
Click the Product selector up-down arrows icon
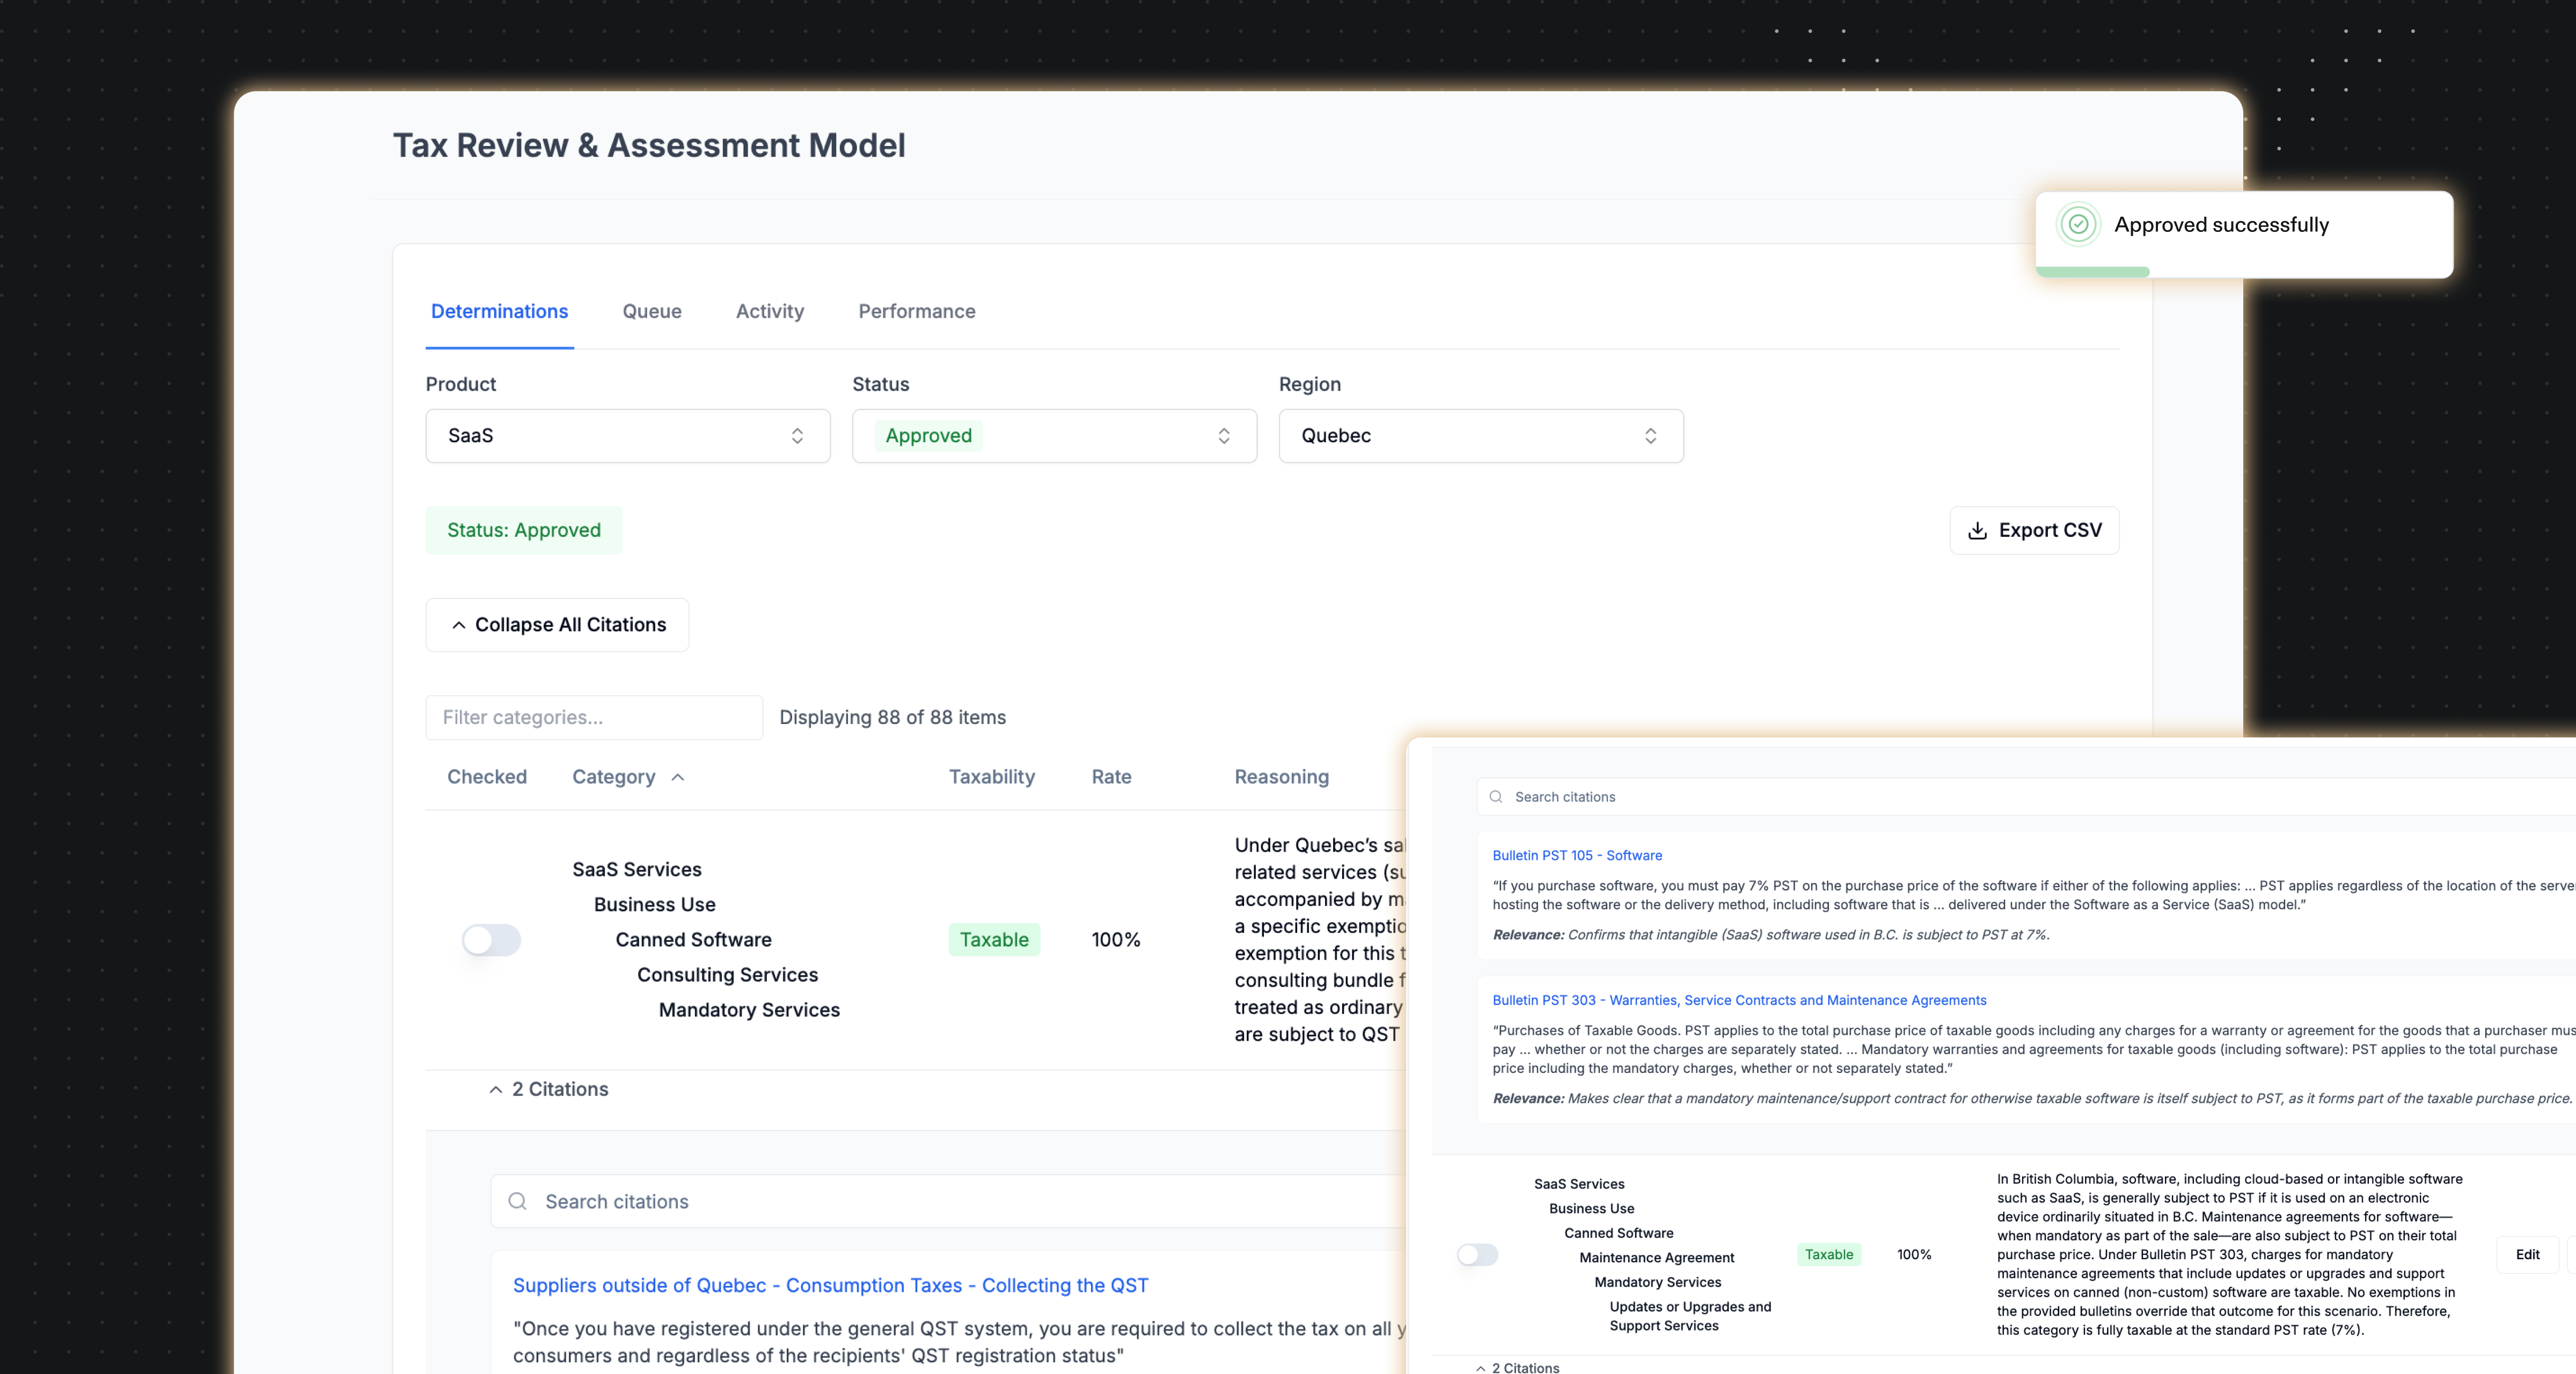797,436
